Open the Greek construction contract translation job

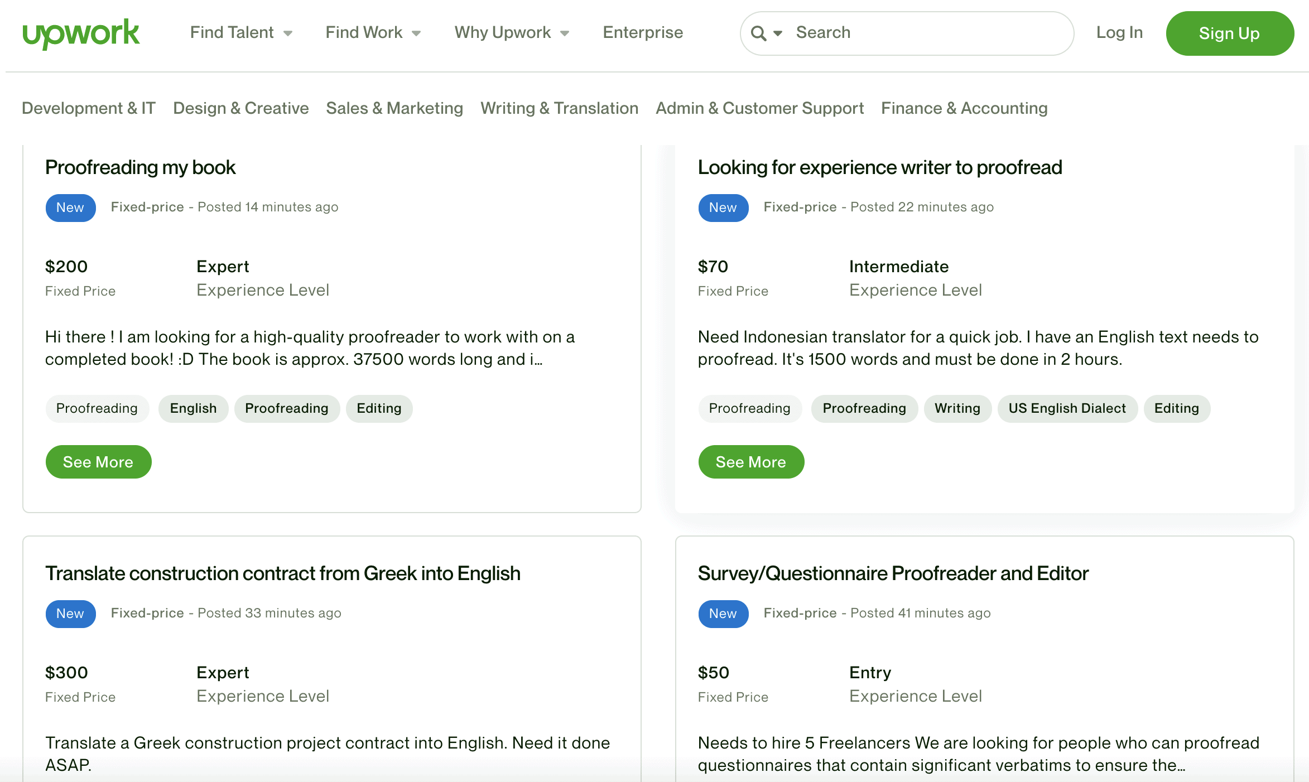283,573
